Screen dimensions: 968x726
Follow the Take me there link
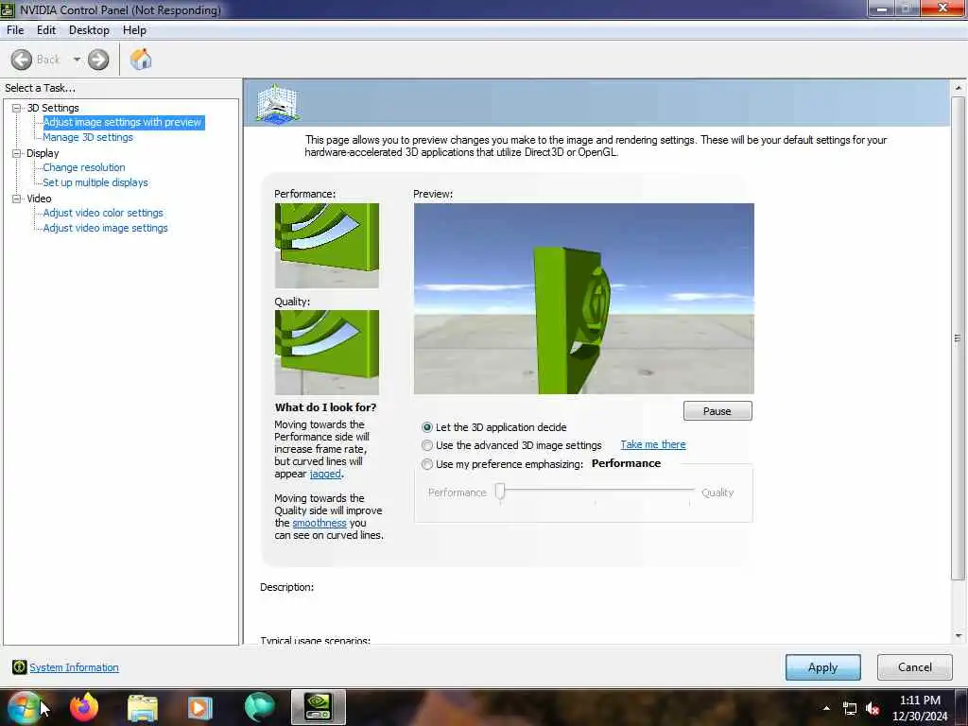(653, 444)
